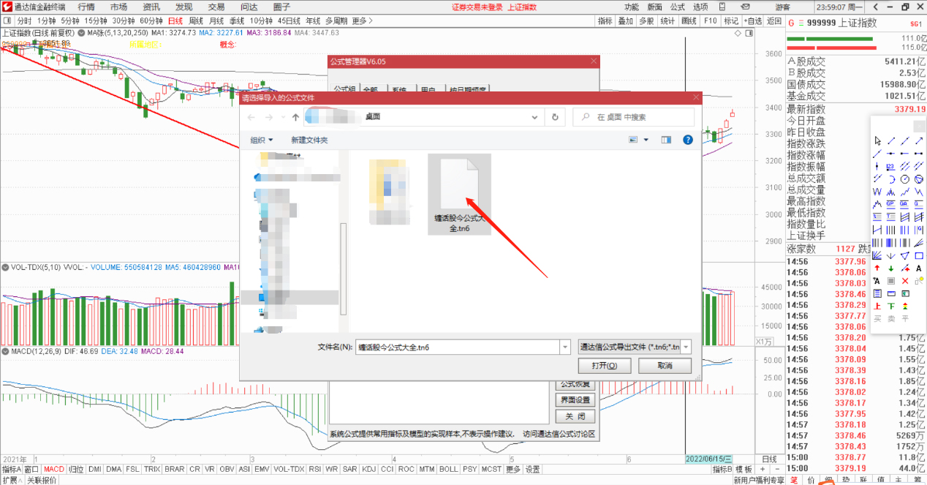This screenshot has height=485, width=927.
Task: Refresh the file dialog location
Action: (556, 117)
